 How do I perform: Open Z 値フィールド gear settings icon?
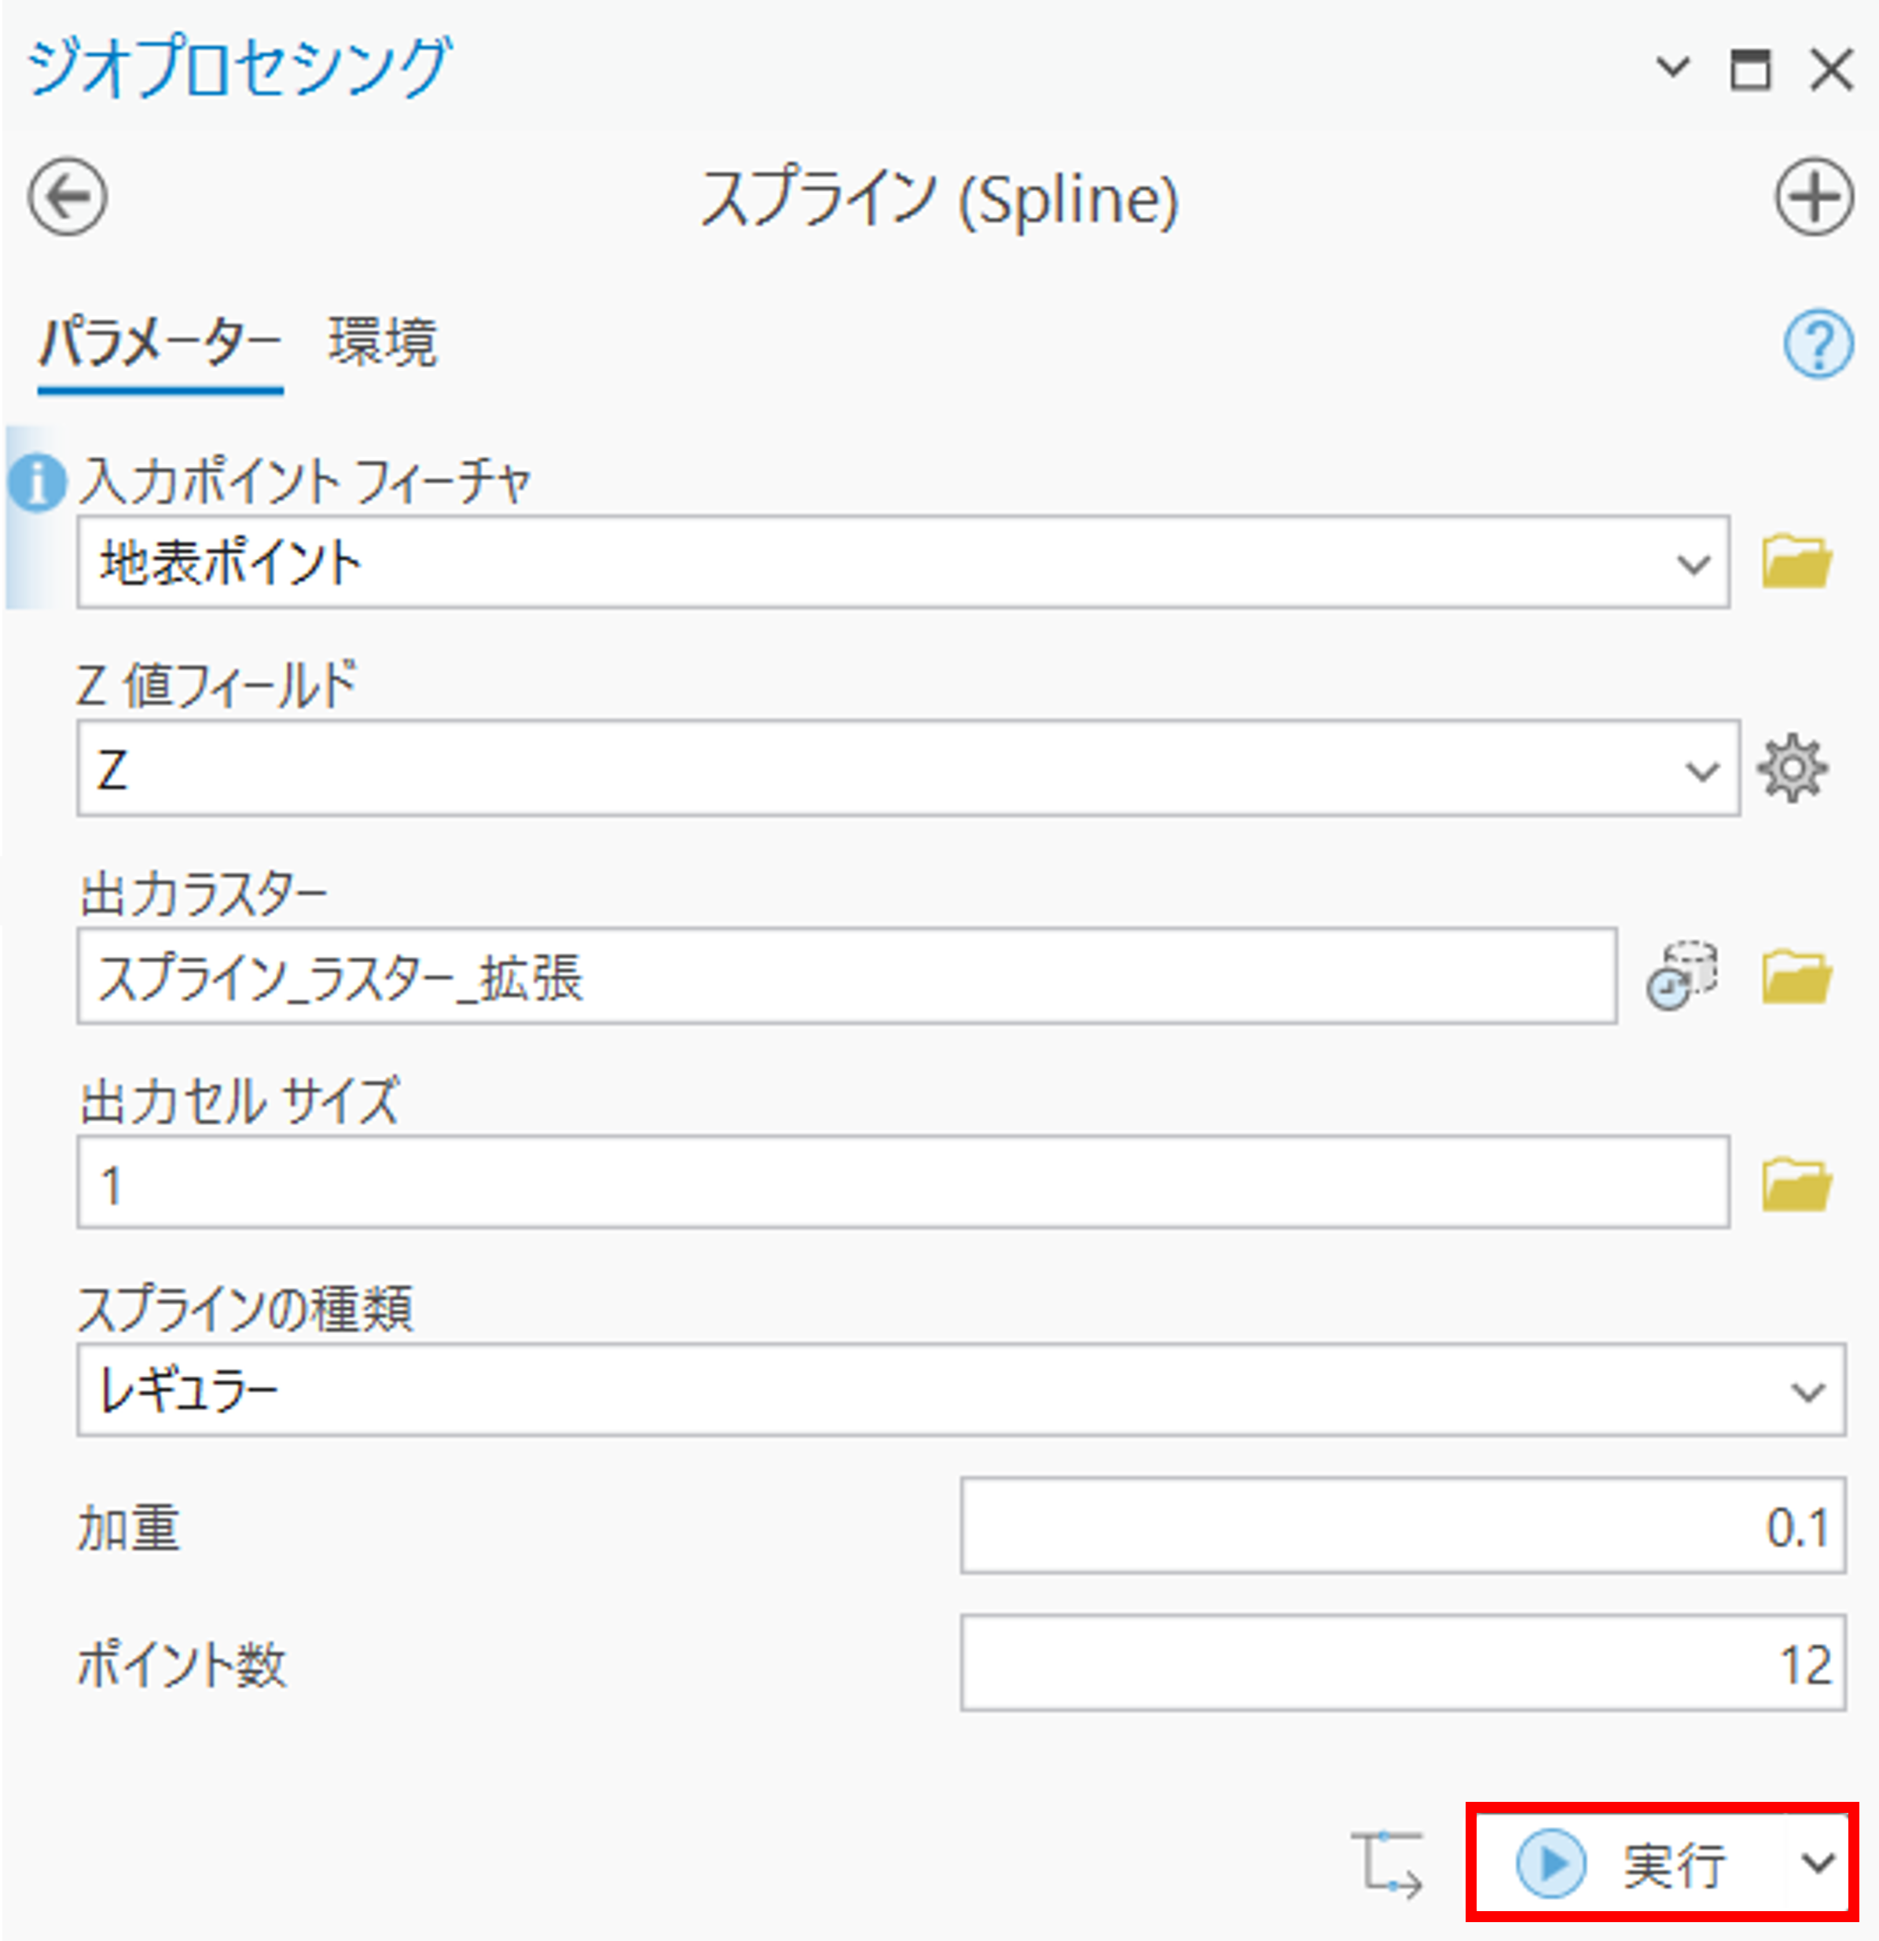click(x=1792, y=769)
